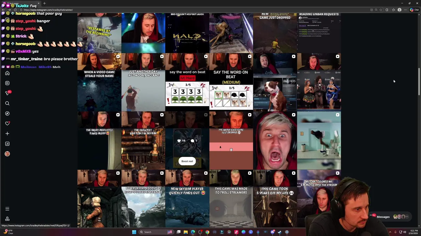
Task: Open the teal bathroom toilet reel
Action: tap(319, 141)
